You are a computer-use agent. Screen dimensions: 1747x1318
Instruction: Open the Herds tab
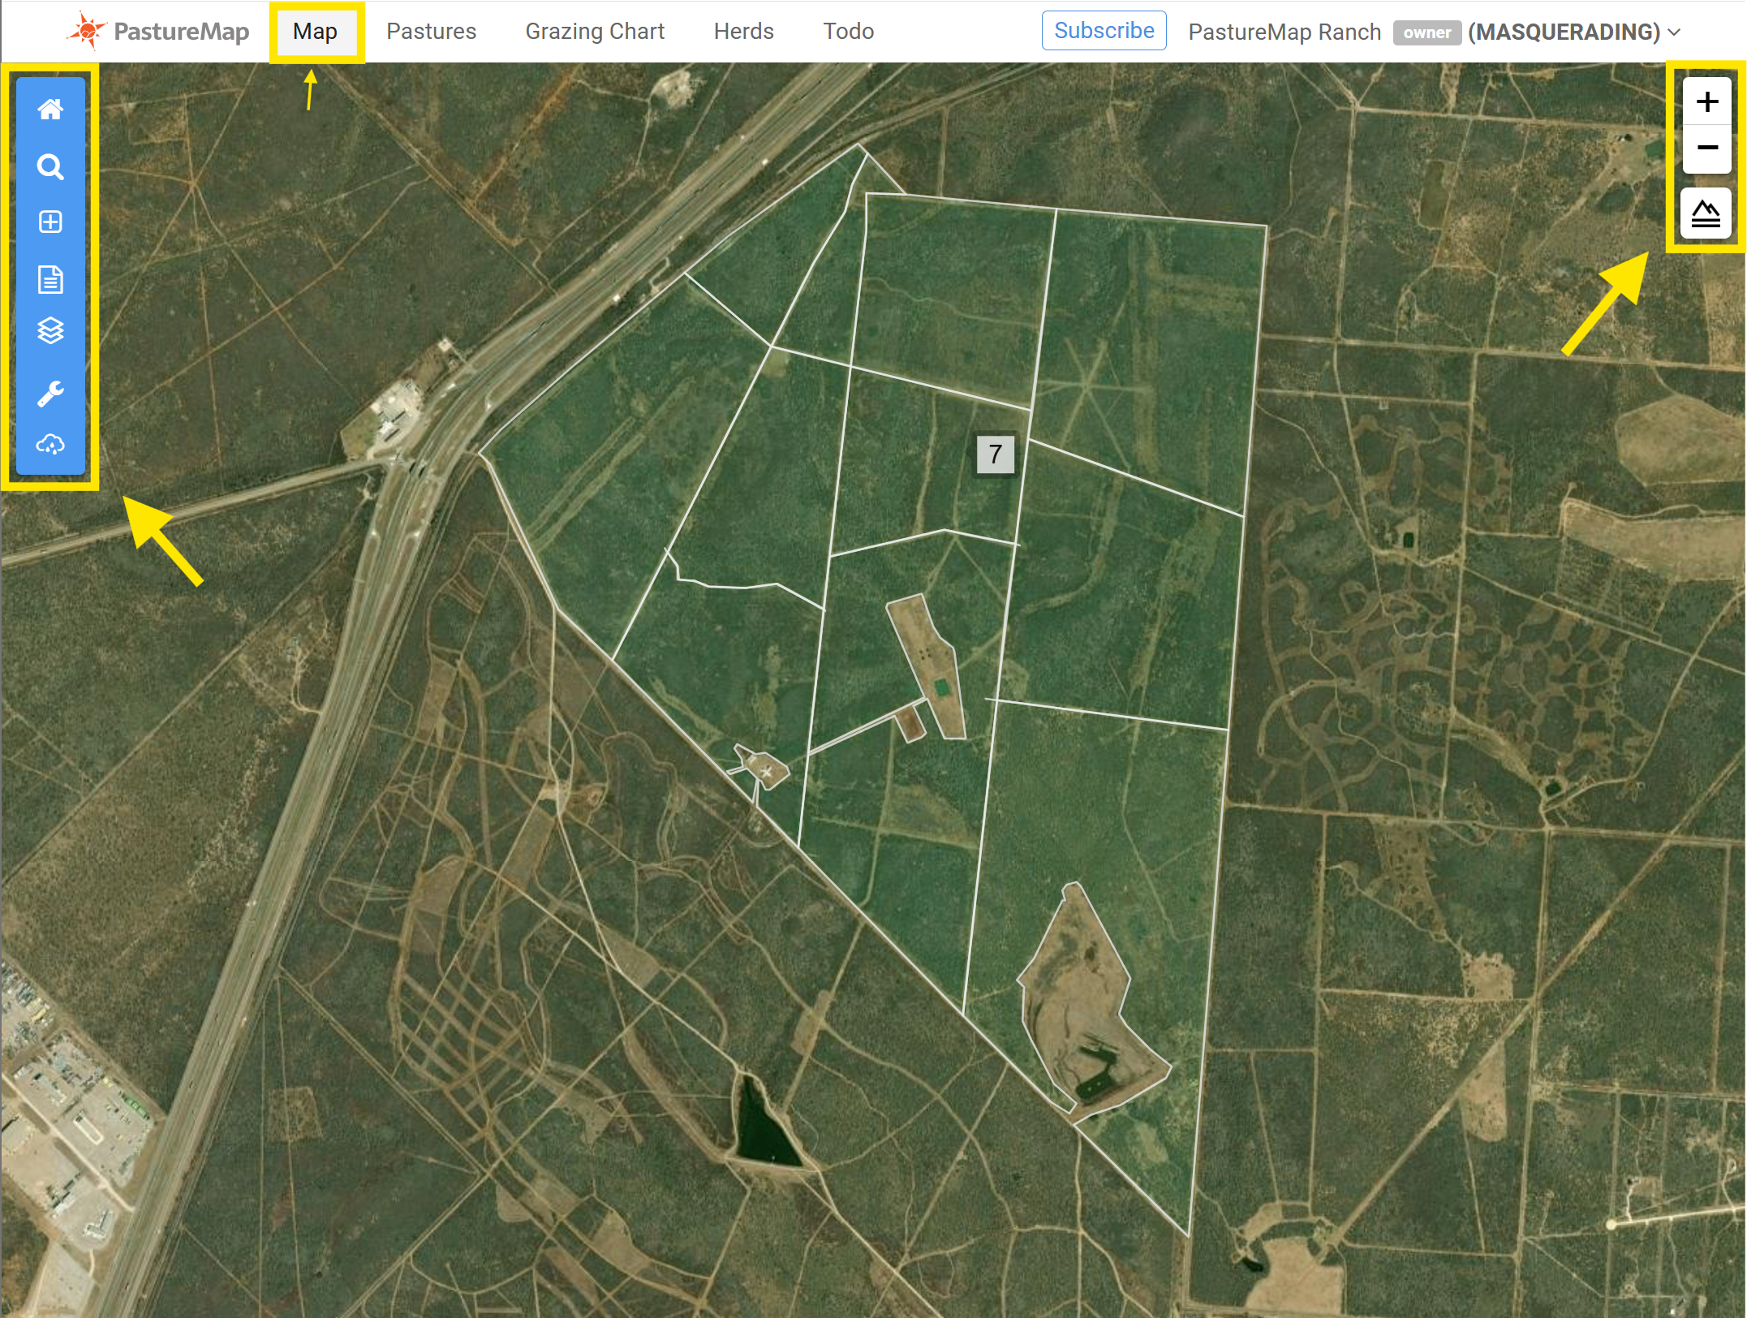743,32
